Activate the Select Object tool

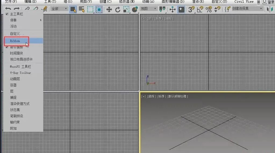[x=73, y=9]
